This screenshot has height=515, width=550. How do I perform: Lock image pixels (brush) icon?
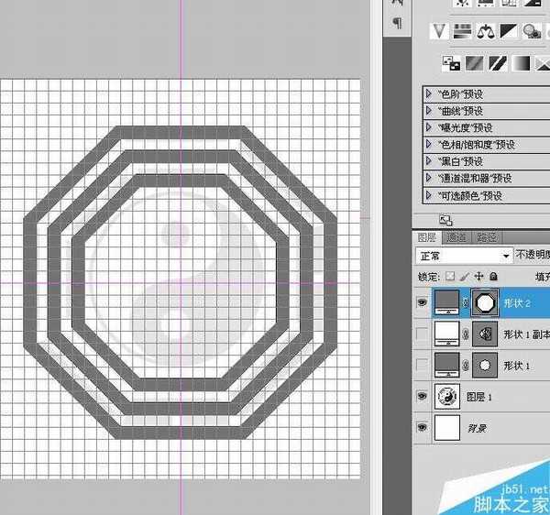click(x=465, y=277)
